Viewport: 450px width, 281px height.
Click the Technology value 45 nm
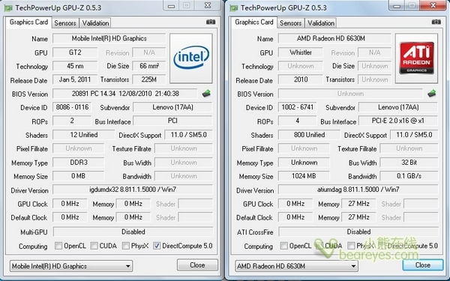[75, 66]
